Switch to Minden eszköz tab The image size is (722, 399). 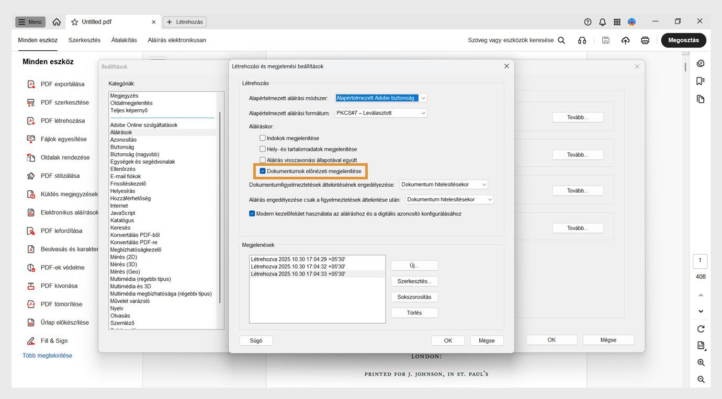pos(38,40)
